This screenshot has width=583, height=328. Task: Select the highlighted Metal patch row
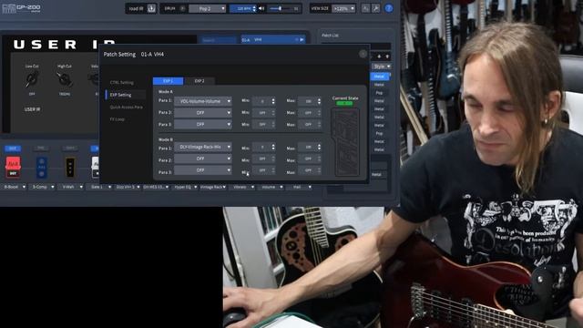pos(379,77)
